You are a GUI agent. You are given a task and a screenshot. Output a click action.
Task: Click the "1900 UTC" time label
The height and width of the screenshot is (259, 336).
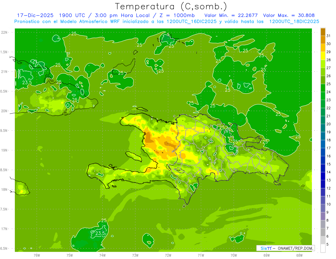[x=73, y=15]
